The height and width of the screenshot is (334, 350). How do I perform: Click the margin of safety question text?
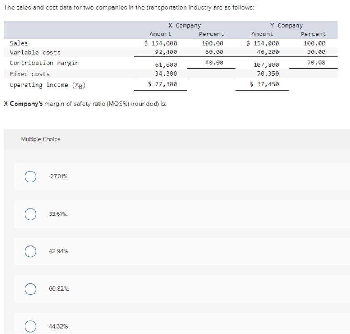click(85, 104)
